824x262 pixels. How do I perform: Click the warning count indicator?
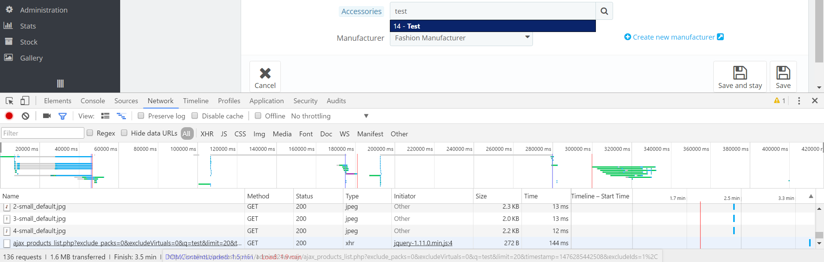779,101
